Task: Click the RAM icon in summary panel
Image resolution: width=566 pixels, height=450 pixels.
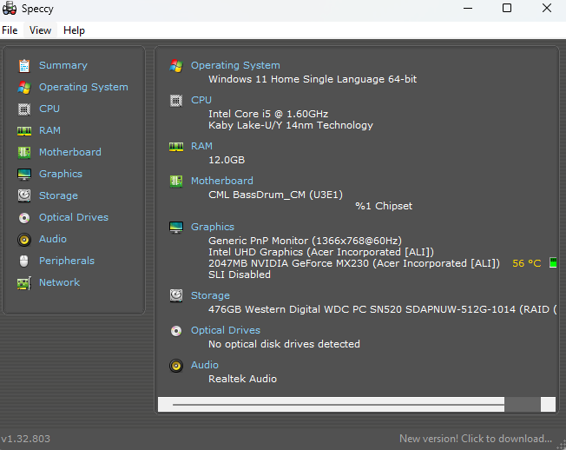Action: point(176,146)
